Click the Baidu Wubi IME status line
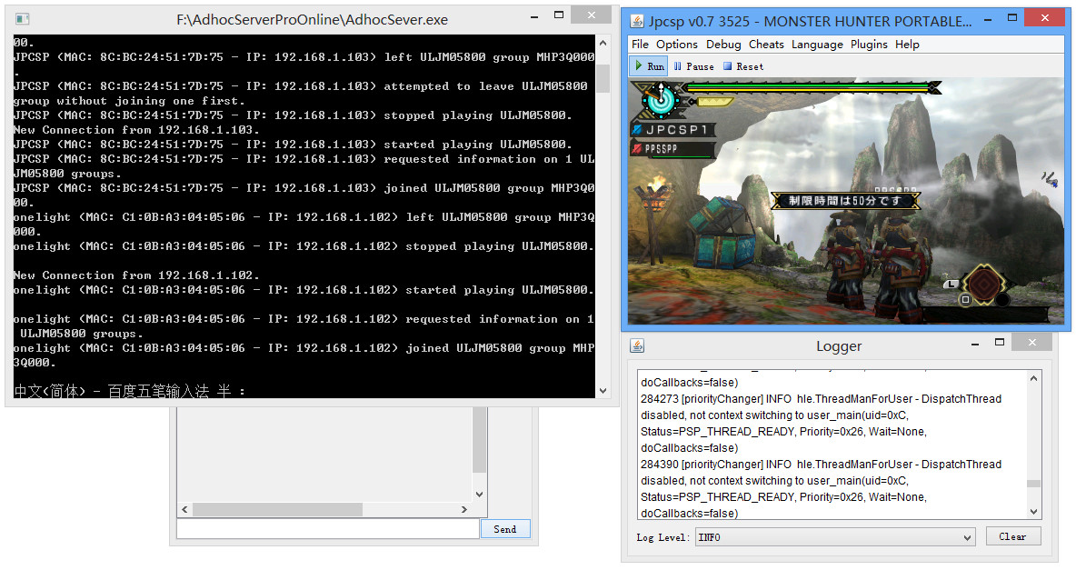This screenshot has width=1076, height=580. tap(130, 391)
